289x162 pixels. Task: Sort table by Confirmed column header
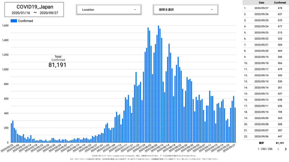[280, 3]
